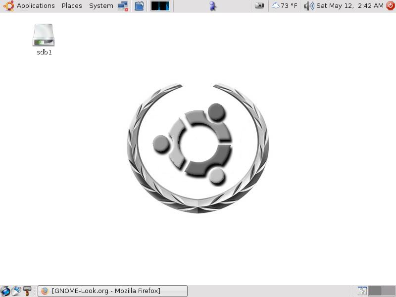Viewport: 396px width, 297px height.
Task: Click the network connection status icon
Action: (x=123, y=6)
